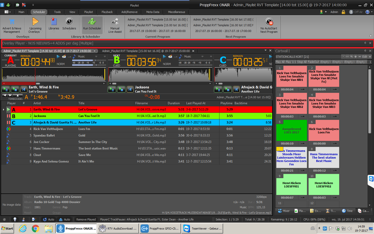The width and height of the screenshot is (374, 234).
Task: Click the blue play arrow icon on deck A
Action: point(58,56)
